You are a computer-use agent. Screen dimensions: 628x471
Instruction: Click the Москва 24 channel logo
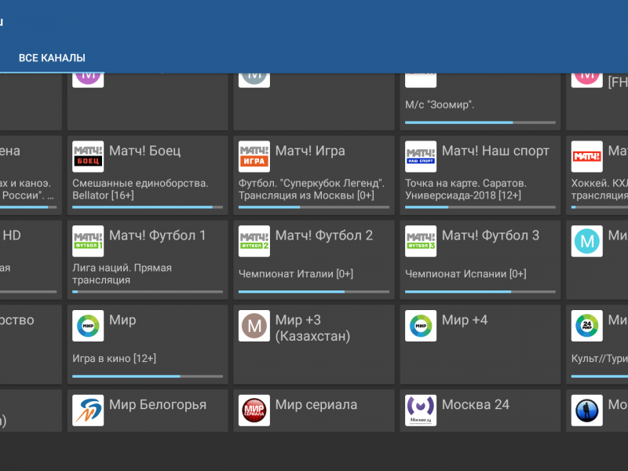coord(421,411)
